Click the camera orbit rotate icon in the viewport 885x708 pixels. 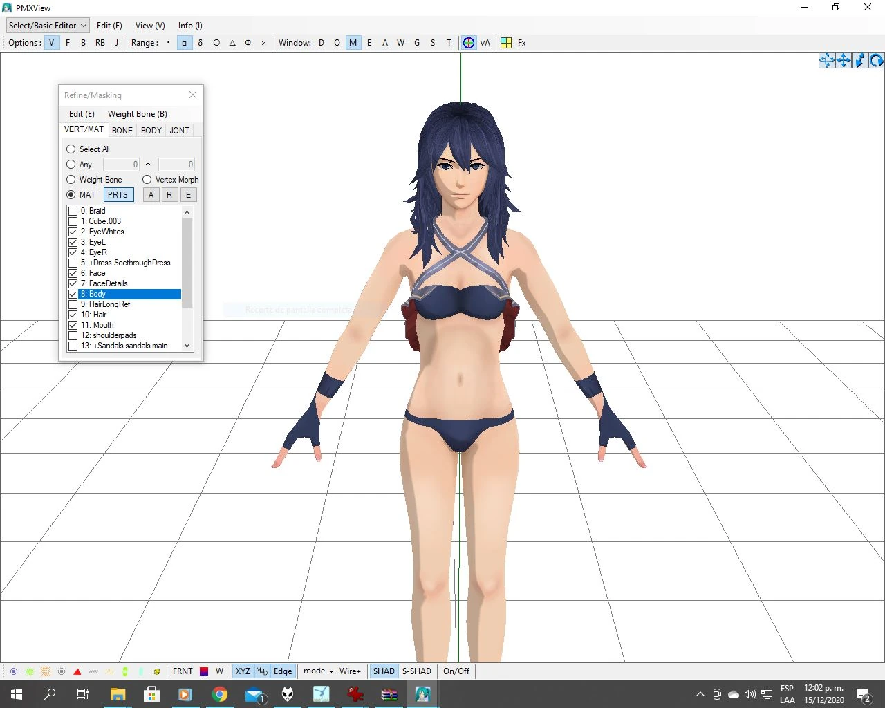click(x=827, y=61)
